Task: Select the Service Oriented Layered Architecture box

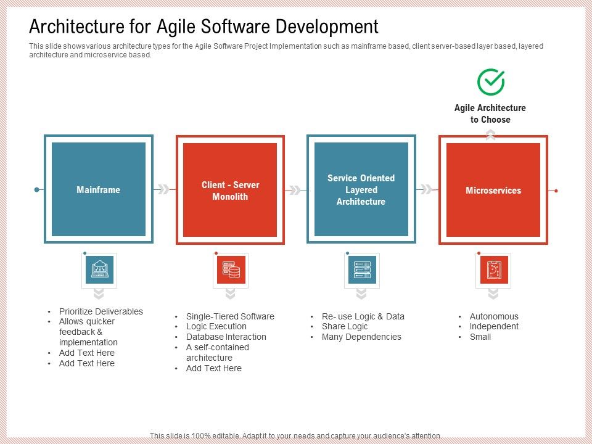Action: (361, 189)
